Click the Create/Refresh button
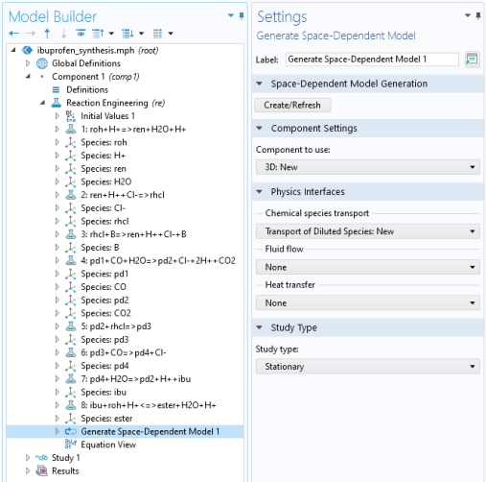486x482 pixels. coord(292,106)
